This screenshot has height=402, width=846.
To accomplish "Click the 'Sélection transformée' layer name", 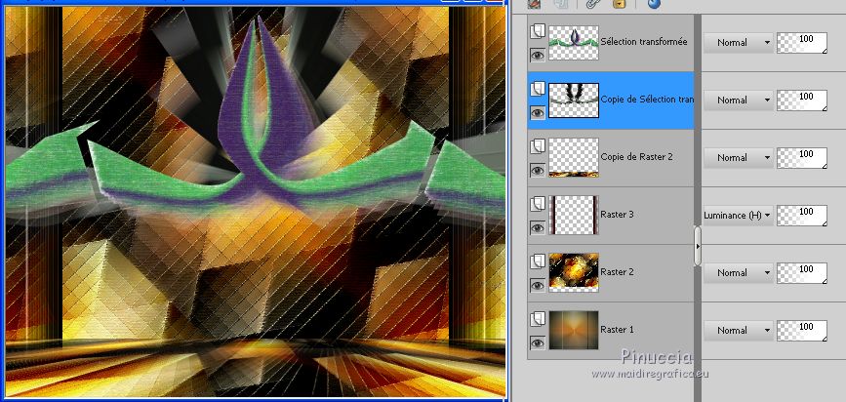I will (x=644, y=42).
